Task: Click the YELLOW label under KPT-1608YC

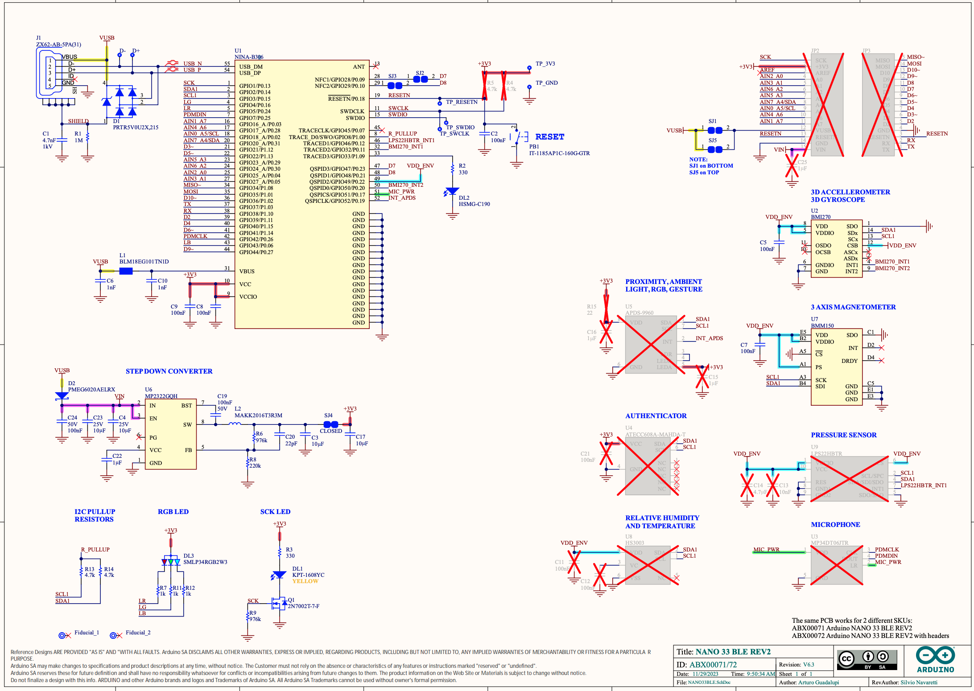Action: pyautogui.click(x=305, y=581)
